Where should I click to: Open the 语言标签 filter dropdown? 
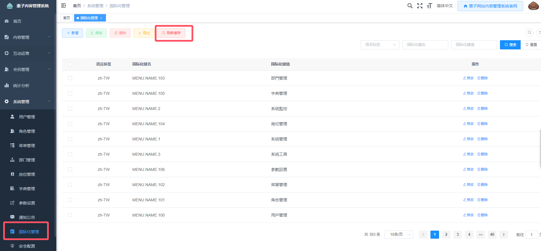click(x=380, y=45)
